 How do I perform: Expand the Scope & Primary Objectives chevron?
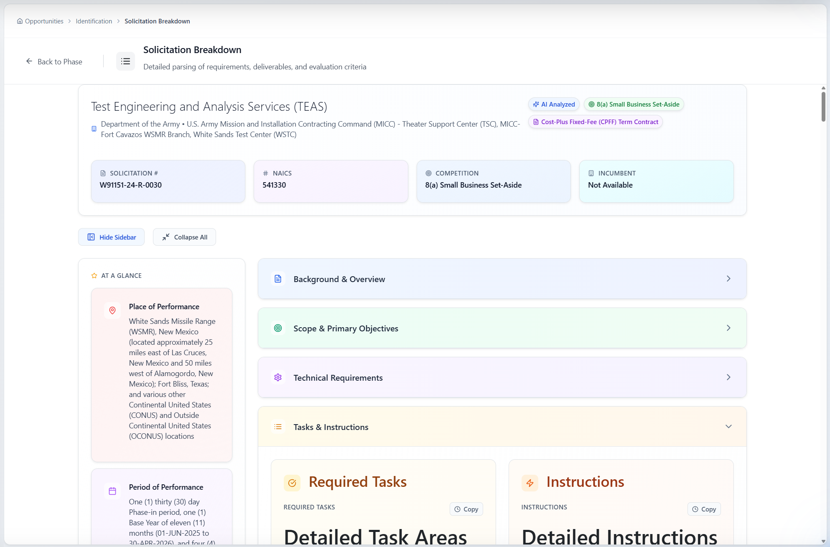click(728, 328)
